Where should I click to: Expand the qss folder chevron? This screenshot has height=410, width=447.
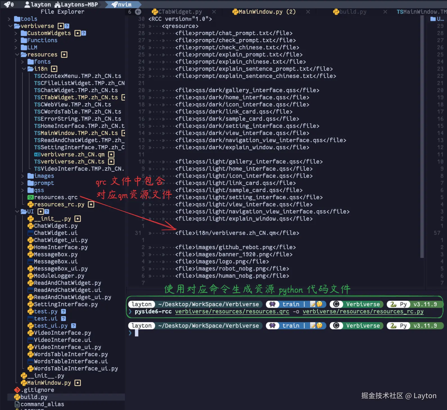click(x=23, y=190)
